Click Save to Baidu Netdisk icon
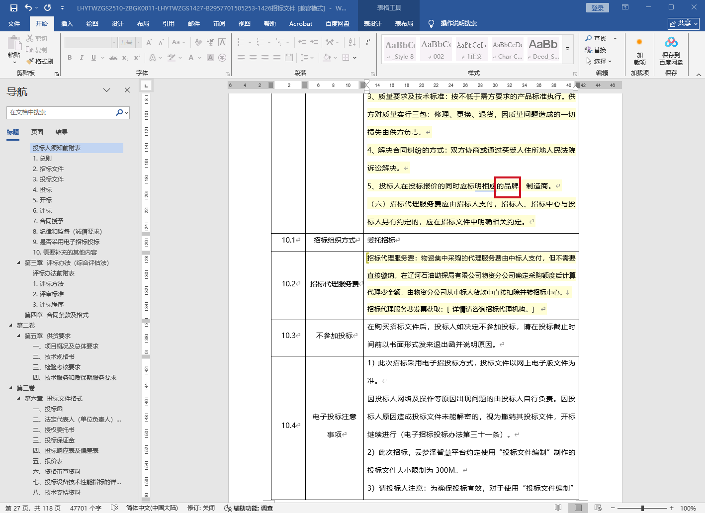705x513 pixels. point(671,43)
